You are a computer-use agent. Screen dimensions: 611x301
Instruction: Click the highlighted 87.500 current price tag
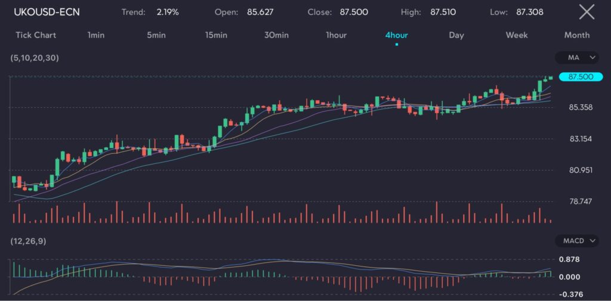click(x=581, y=77)
